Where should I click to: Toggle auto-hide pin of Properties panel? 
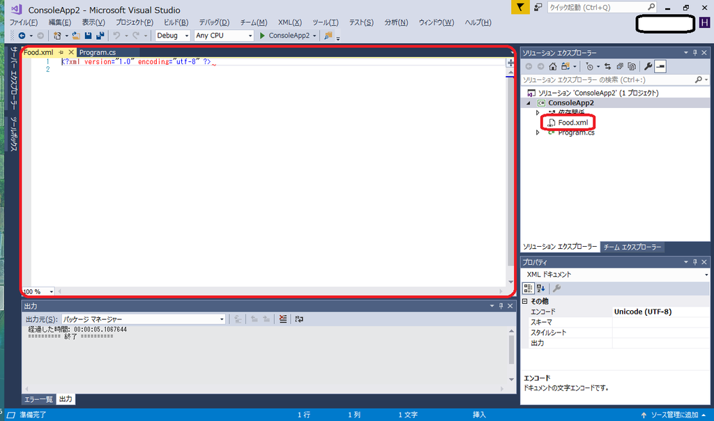tap(695, 262)
